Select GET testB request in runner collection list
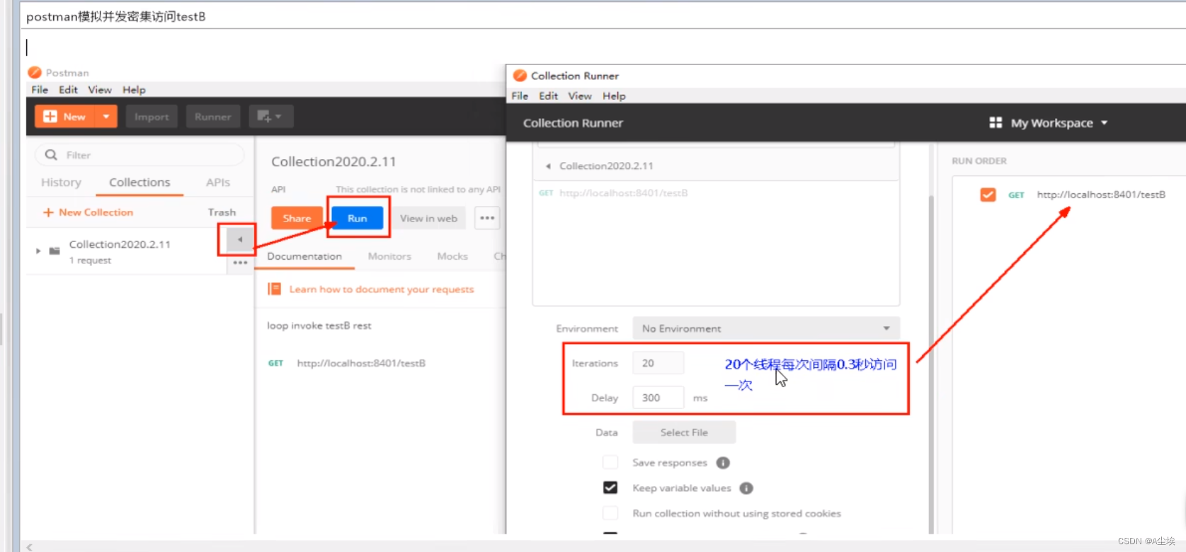 (613, 193)
